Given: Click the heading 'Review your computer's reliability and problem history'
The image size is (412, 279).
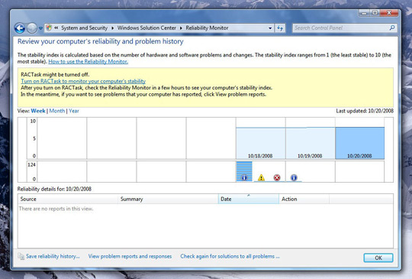Looking at the screenshot, I should pos(101,41).
